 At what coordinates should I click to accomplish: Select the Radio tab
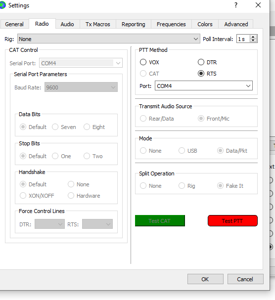(x=42, y=24)
